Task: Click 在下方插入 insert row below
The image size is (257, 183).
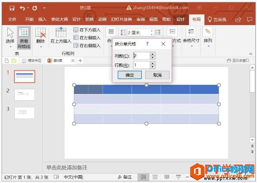Action: coord(87,30)
